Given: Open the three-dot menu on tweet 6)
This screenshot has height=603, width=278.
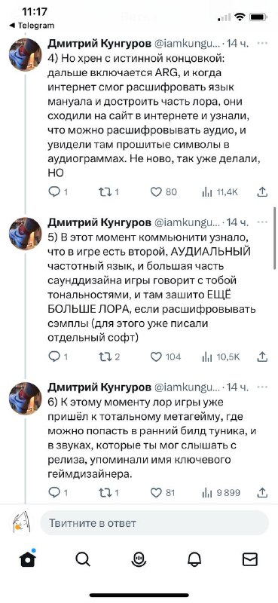Looking at the screenshot, I should click(x=262, y=387).
